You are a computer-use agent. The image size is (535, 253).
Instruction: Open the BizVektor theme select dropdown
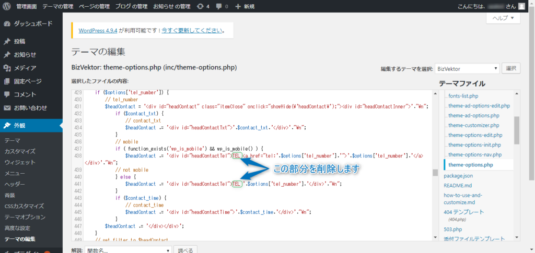[467, 69]
